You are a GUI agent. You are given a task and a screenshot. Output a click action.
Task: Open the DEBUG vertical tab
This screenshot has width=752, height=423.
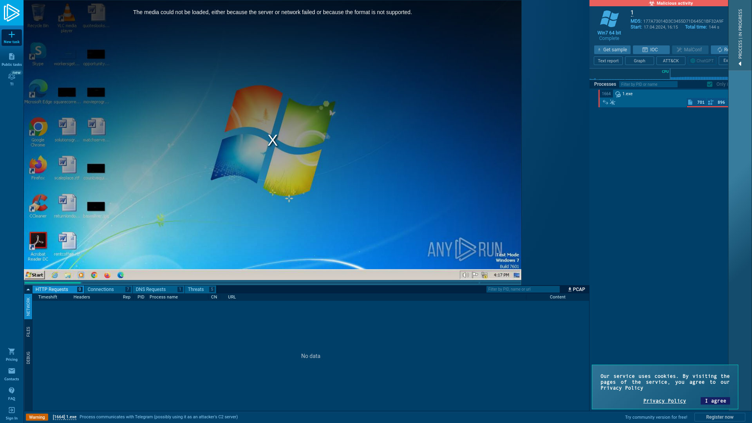[x=28, y=358]
